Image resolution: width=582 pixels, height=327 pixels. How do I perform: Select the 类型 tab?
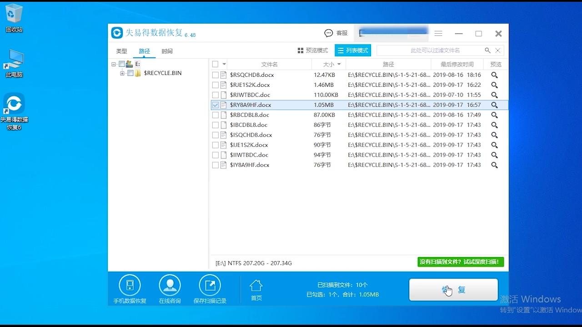coord(121,51)
